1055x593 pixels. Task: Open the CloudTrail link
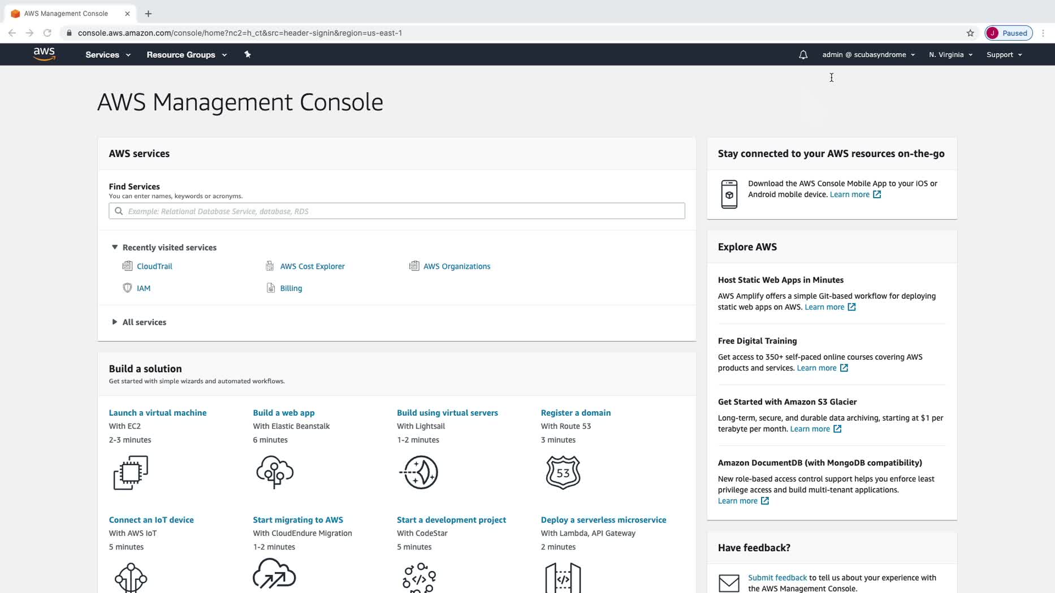[154, 266]
